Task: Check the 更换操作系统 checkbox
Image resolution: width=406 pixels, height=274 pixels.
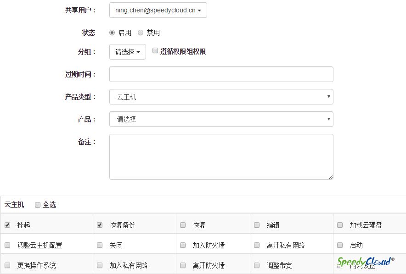Action: click(x=7, y=265)
